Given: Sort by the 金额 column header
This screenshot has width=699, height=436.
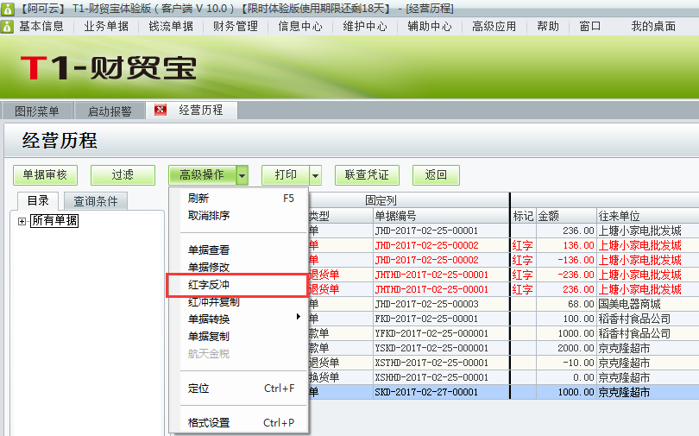Looking at the screenshot, I should tap(566, 216).
